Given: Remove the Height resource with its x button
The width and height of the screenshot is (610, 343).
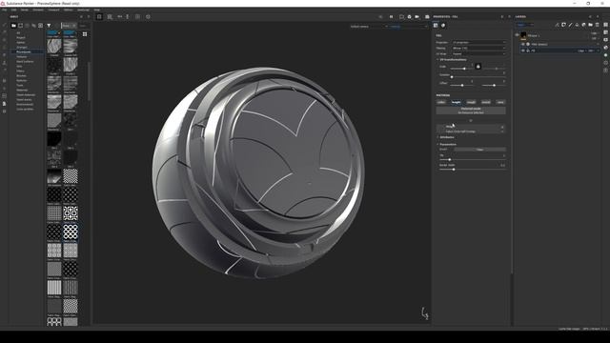Looking at the screenshot, I should [x=502, y=127].
